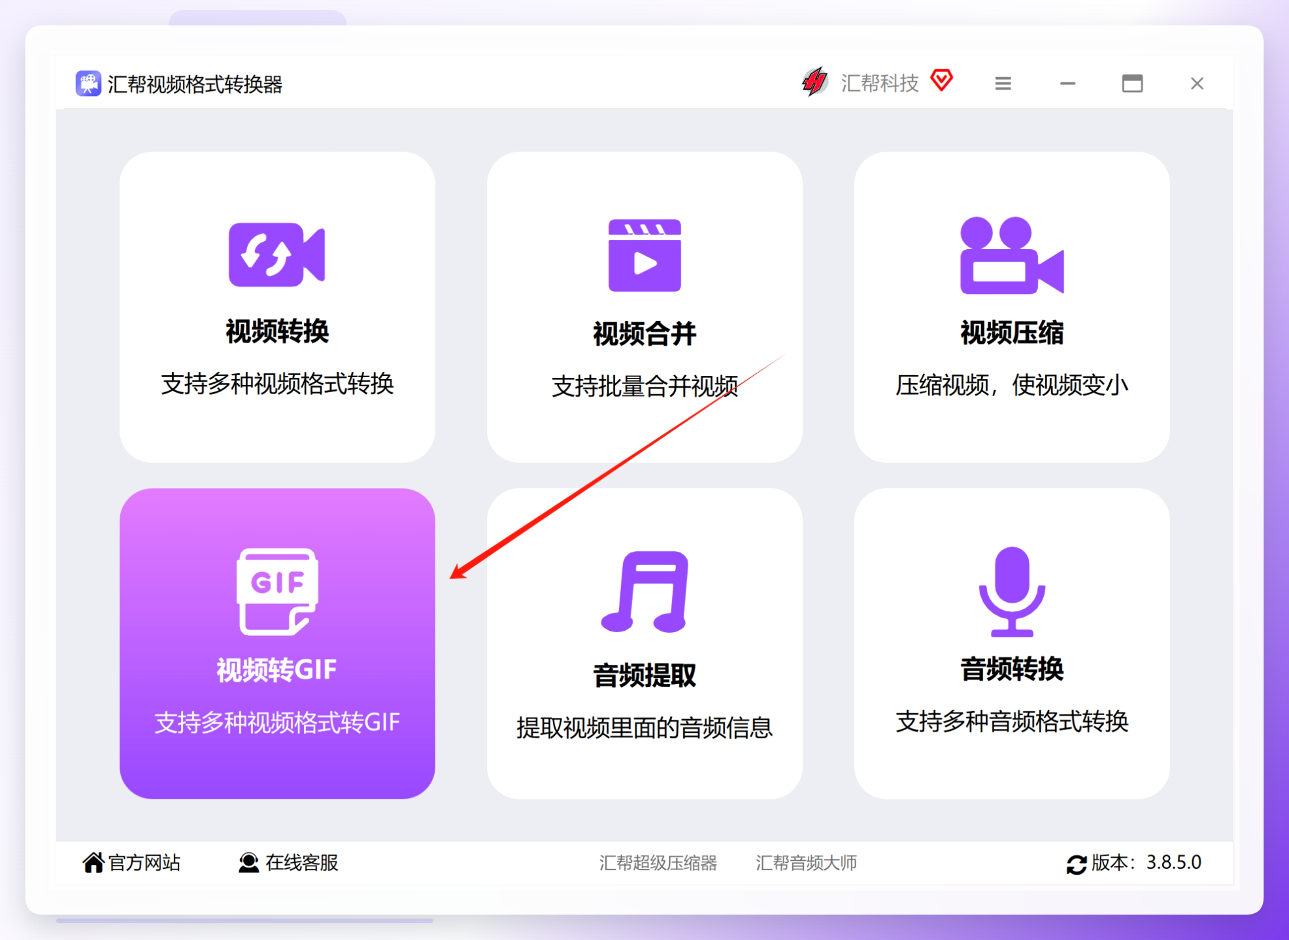The image size is (1289, 940).
Task: Close the converter window
Action: tap(1197, 84)
